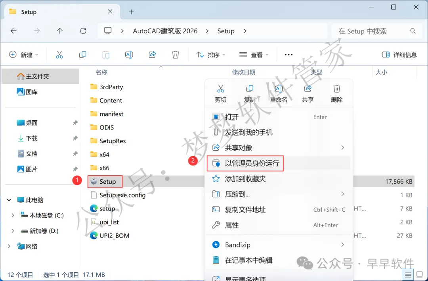The image size is (428, 281).
Task: Click the toolbar Share icon
Action: [152, 55]
